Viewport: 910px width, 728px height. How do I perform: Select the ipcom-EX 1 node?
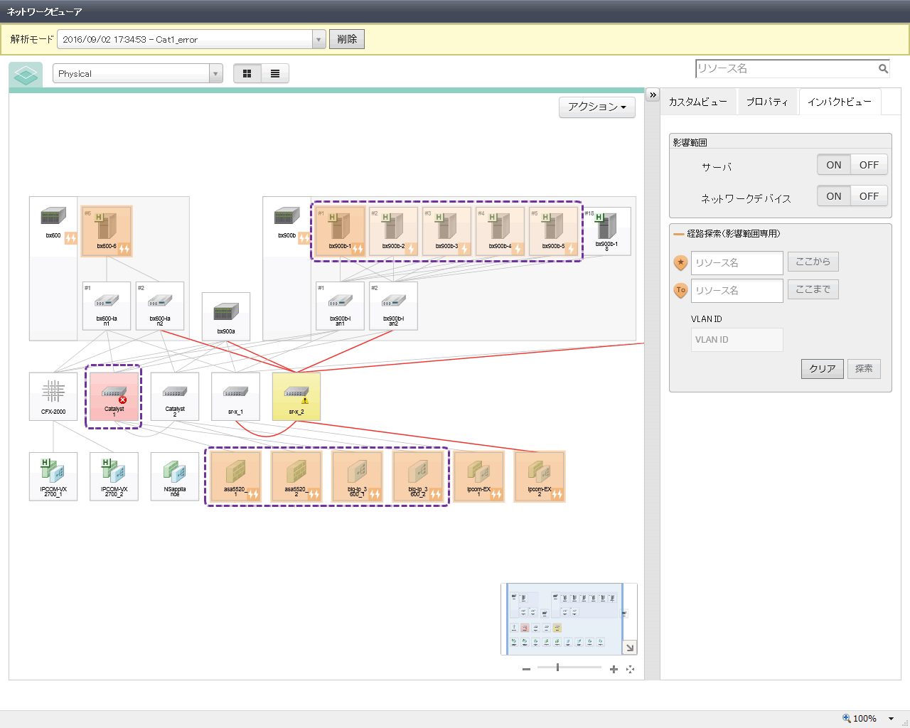478,476
